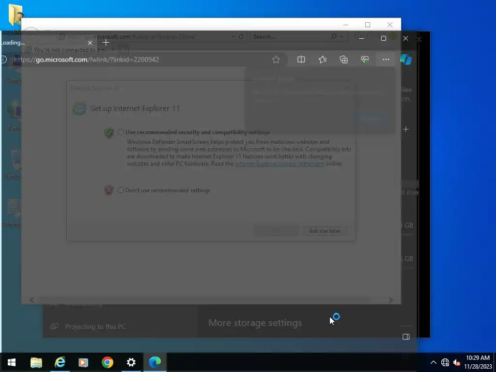This screenshot has height=372, width=496.
Task: Open the media player taskbar icon
Action: [83, 362]
